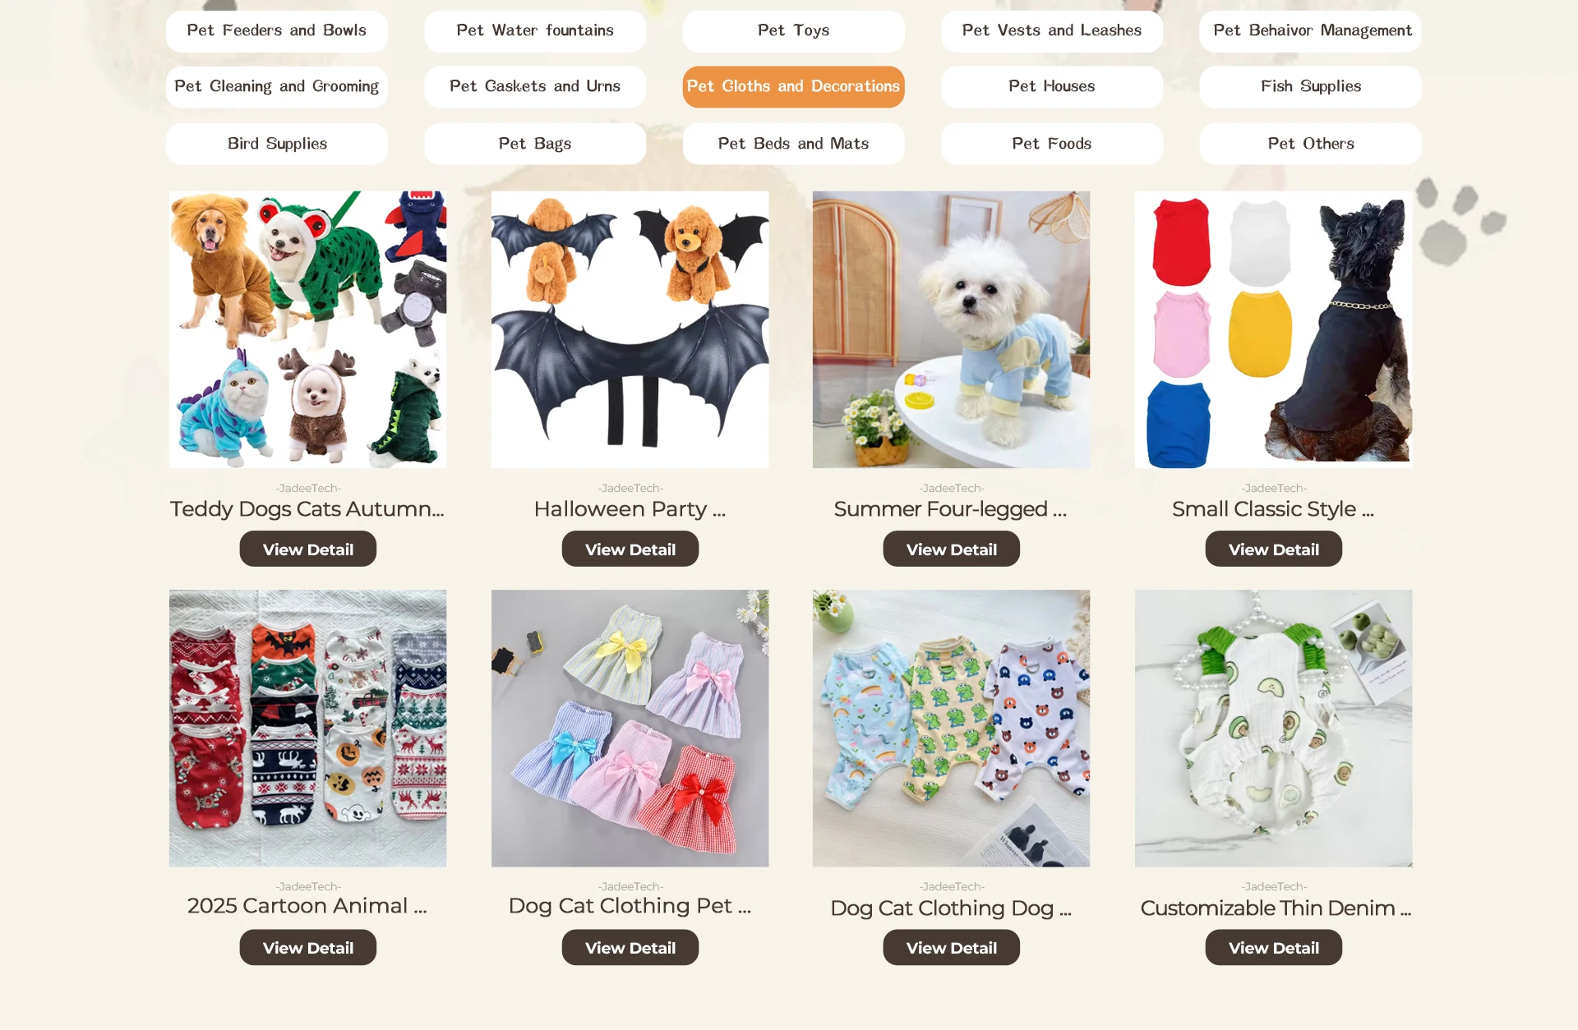
Task: Select the Pet Water fountains category
Action: 535,30
